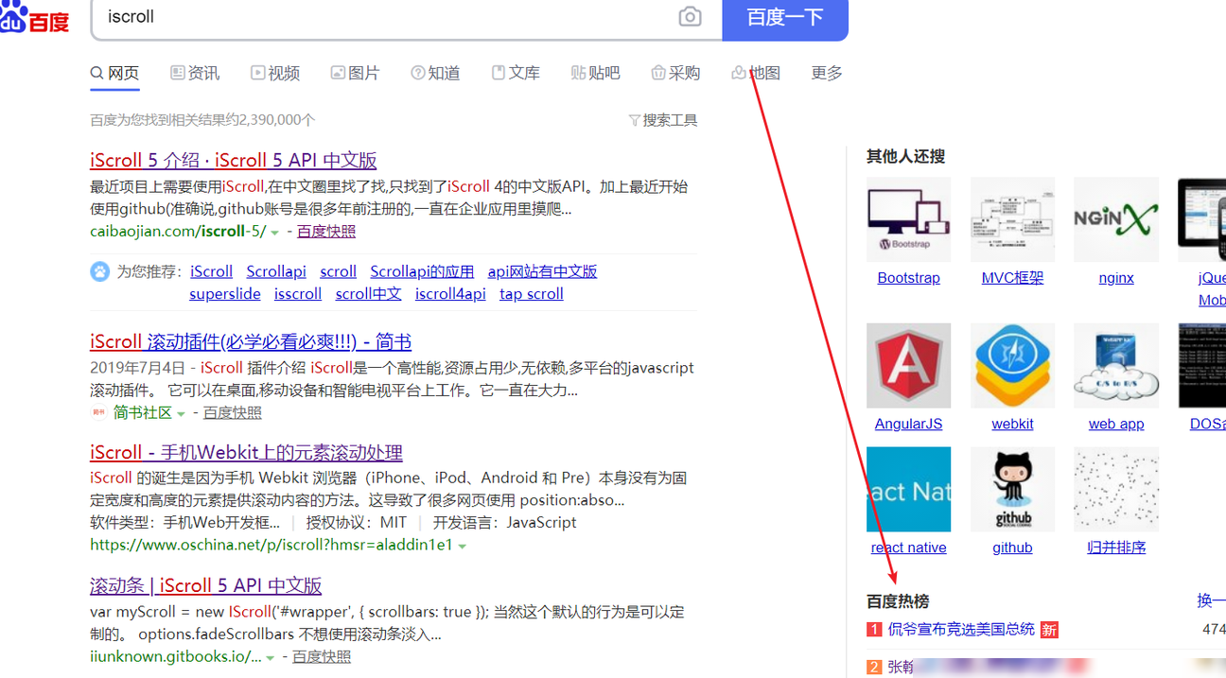Click the webkit text link
The height and width of the screenshot is (678, 1226).
(x=1012, y=424)
